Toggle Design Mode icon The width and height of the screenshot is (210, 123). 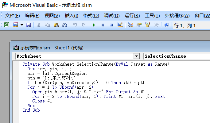120,25
